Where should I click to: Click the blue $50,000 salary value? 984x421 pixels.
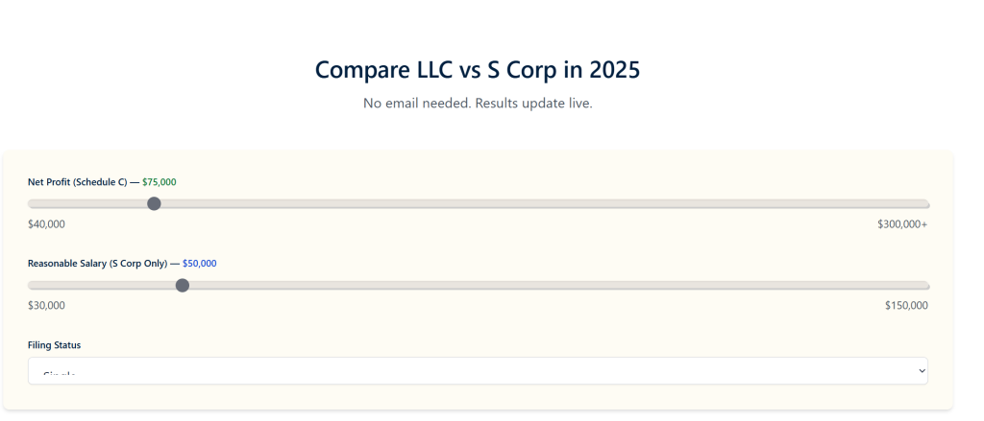pyautogui.click(x=200, y=264)
